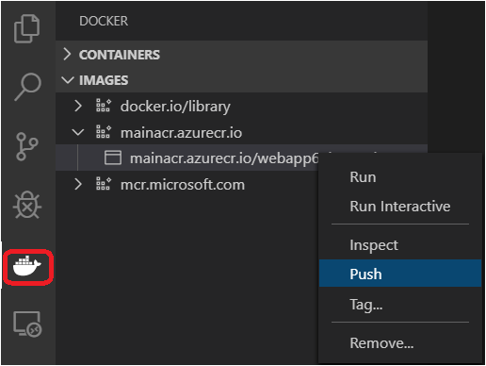Image resolution: width=486 pixels, height=366 pixels.
Task: Open the Remote Explorer view
Action: [27, 324]
